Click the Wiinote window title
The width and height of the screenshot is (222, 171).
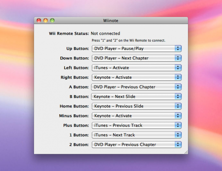111,21
